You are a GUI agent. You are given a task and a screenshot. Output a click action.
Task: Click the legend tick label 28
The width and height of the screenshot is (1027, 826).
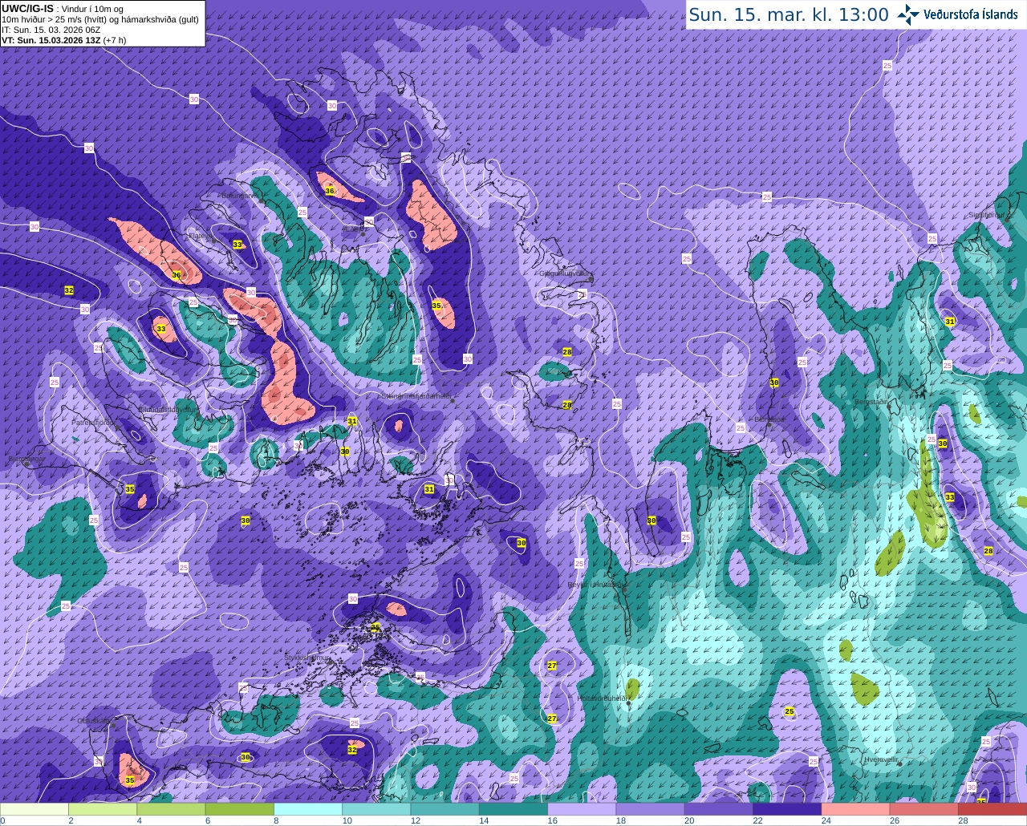pos(963,820)
